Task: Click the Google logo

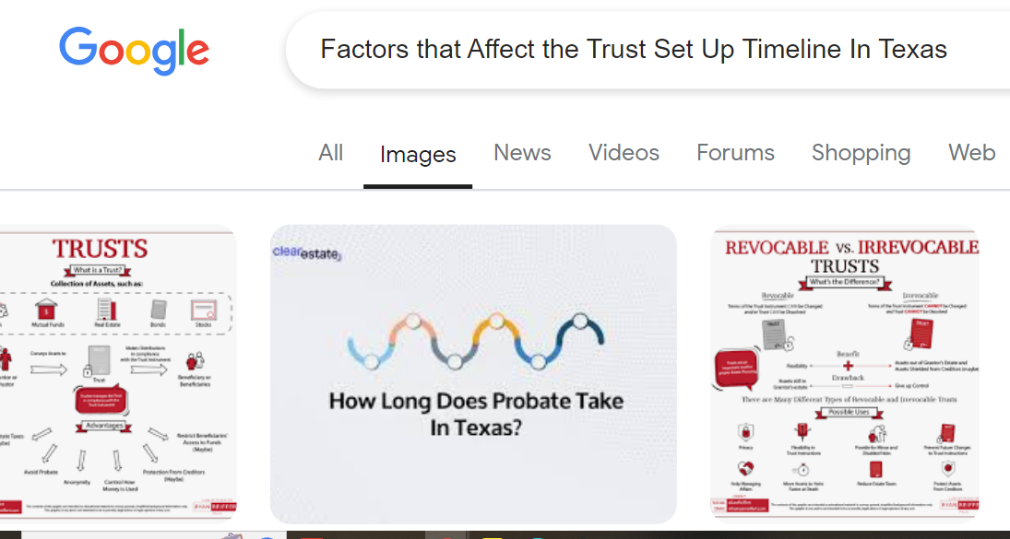Action: pos(134,51)
